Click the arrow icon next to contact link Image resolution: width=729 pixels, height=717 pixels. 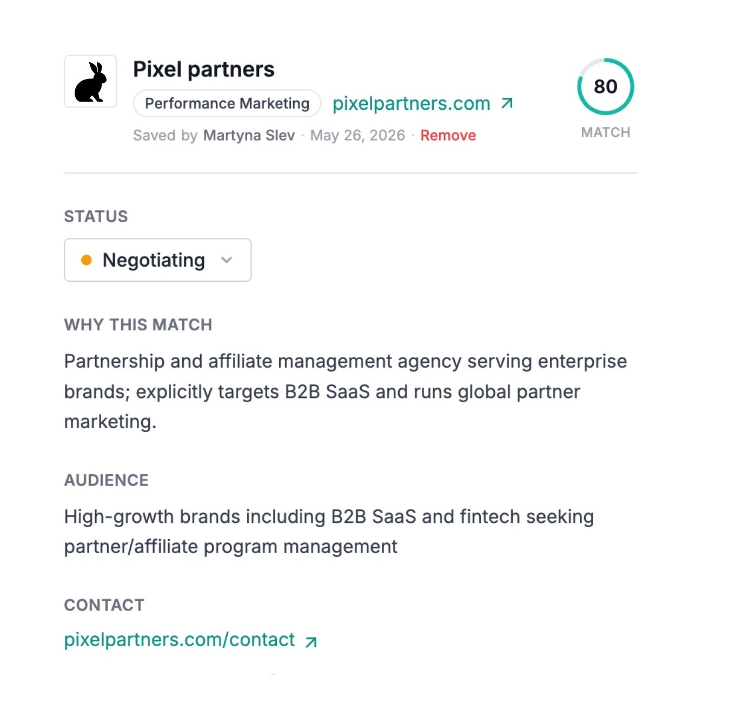311,642
